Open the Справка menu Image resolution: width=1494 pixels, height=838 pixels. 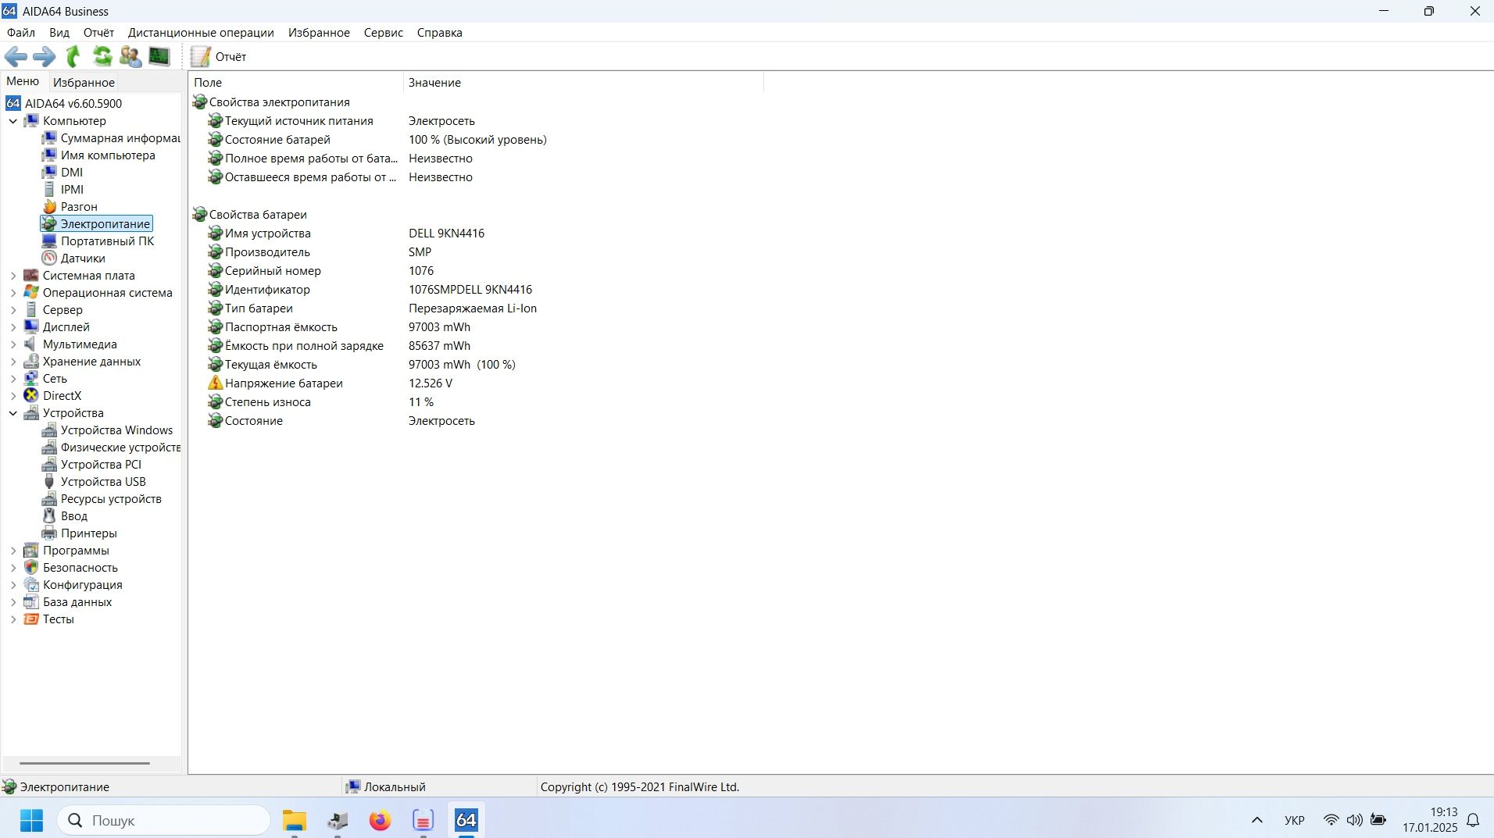click(439, 33)
